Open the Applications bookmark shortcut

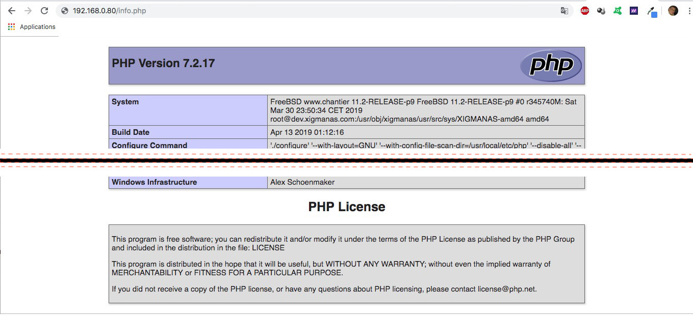click(x=32, y=27)
